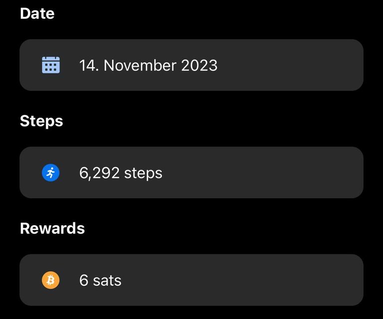This screenshot has height=319, width=383.
Task: Tap the blue calendar icon
Action: tap(51, 65)
